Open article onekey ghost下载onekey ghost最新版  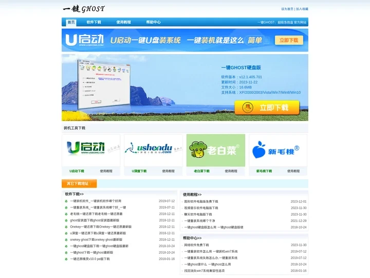pyautogui.click(x=96, y=239)
